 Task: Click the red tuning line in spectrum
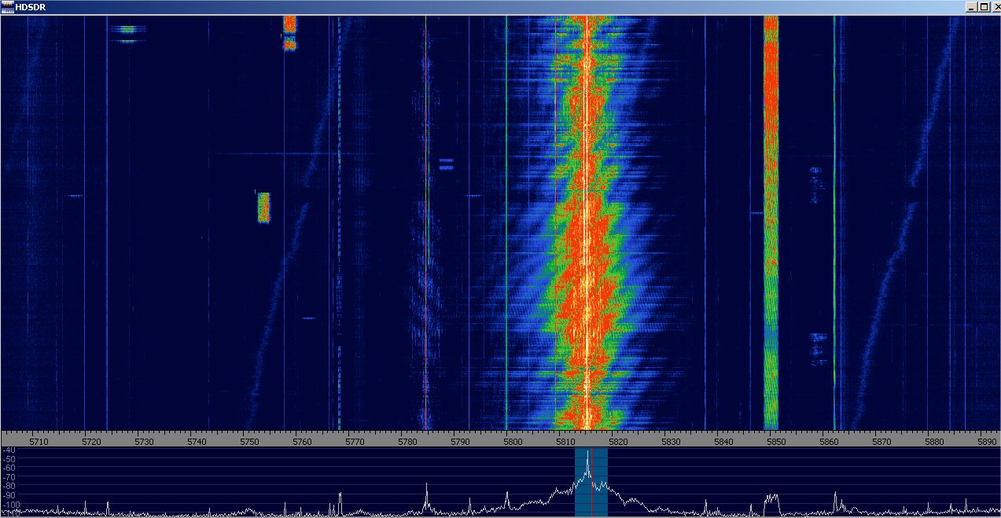[591, 481]
